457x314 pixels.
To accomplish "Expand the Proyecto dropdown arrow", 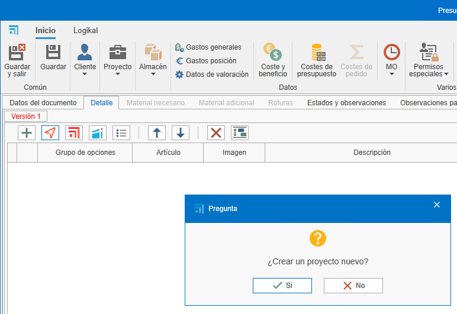I will point(117,74).
